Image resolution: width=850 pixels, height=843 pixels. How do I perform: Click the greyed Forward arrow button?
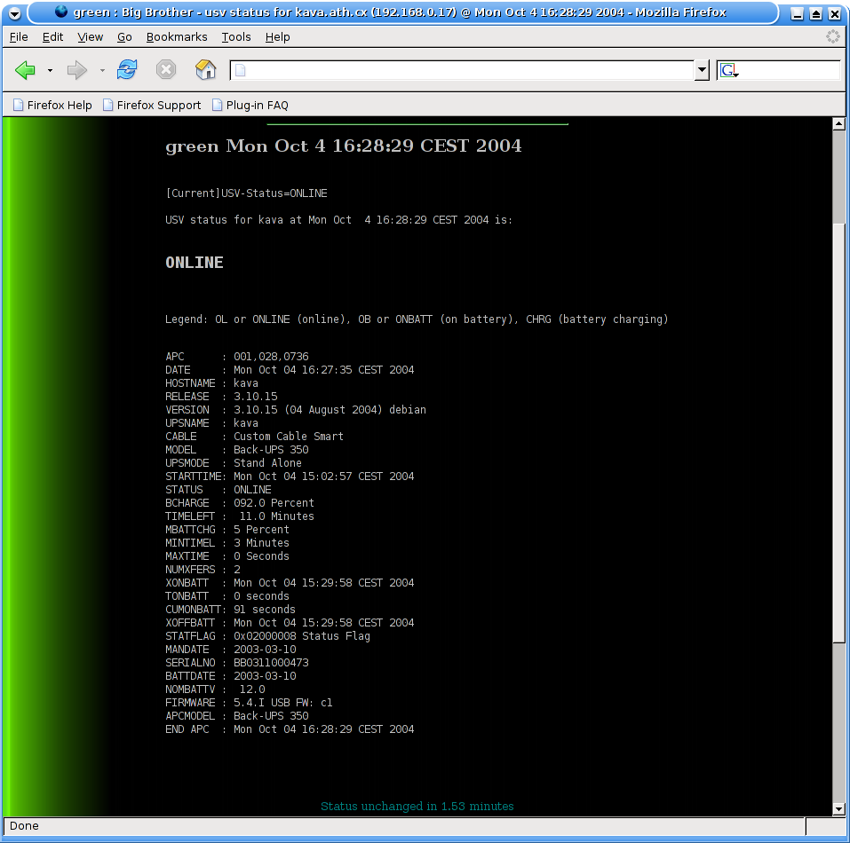76,70
